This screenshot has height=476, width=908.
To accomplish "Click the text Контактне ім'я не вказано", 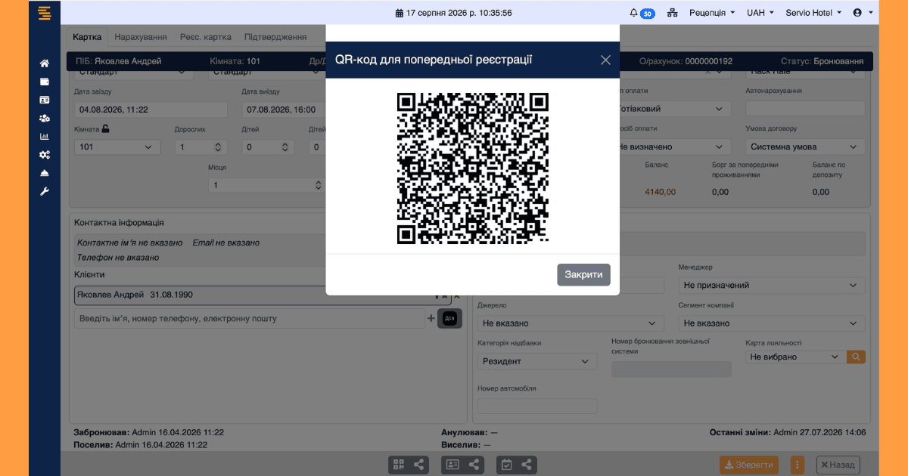I will (x=130, y=243).
